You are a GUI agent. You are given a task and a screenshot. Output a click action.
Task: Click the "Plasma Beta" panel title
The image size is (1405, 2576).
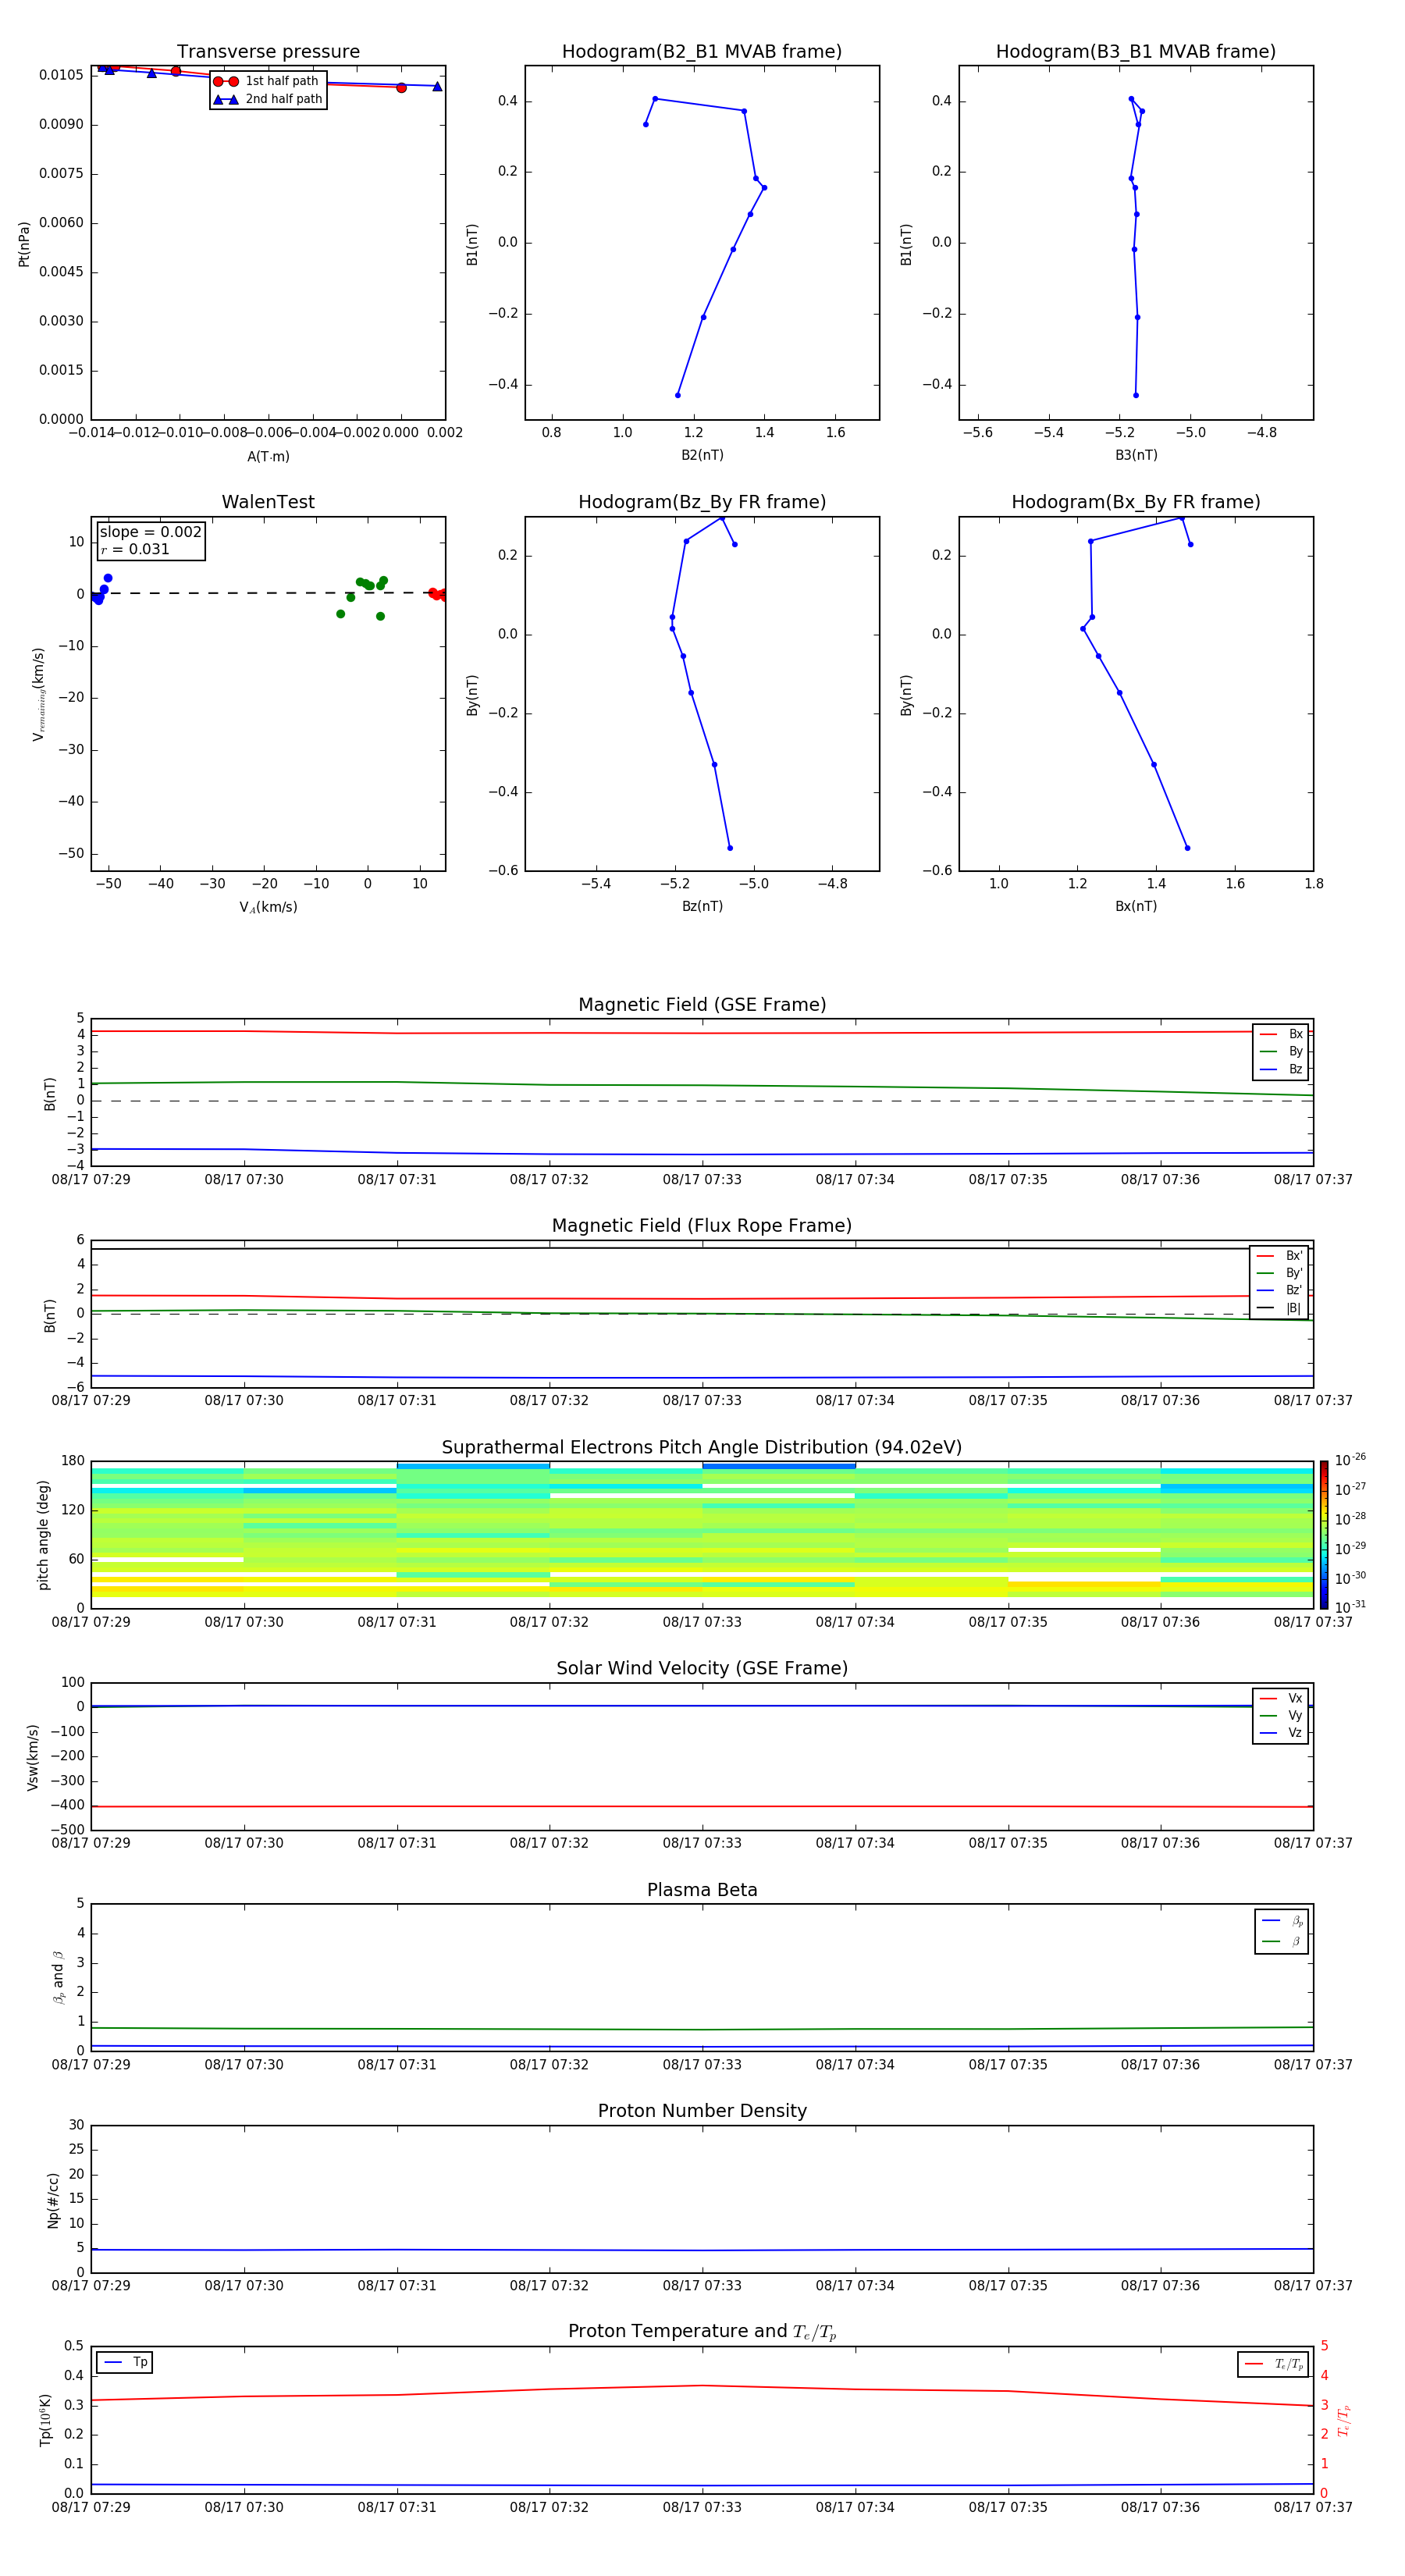(702, 1891)
